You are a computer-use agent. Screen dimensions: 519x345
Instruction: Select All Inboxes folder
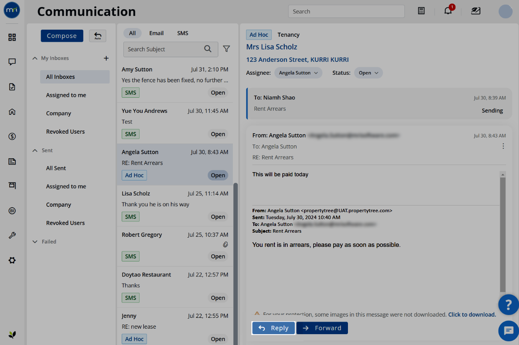pyautogui.click(x=75, y=77)
